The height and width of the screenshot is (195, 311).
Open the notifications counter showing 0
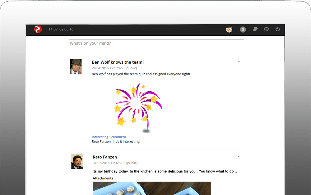coord(243,29)
